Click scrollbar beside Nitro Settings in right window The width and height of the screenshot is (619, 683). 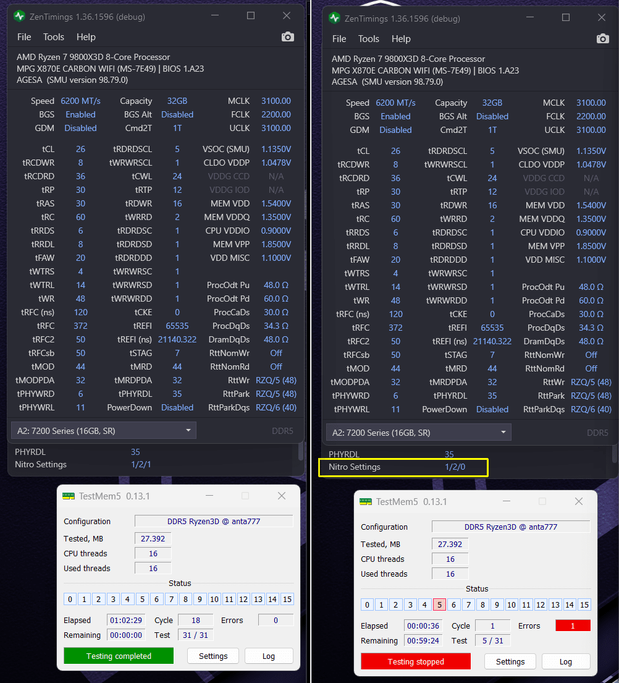(x=615, y=454)
